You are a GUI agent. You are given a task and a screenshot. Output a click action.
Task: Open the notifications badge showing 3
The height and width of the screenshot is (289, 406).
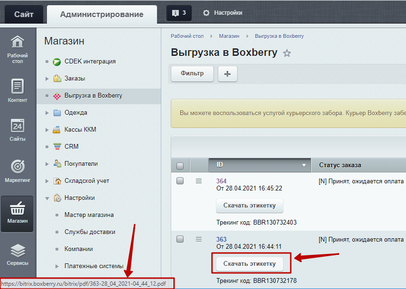[x=179, y=13]
